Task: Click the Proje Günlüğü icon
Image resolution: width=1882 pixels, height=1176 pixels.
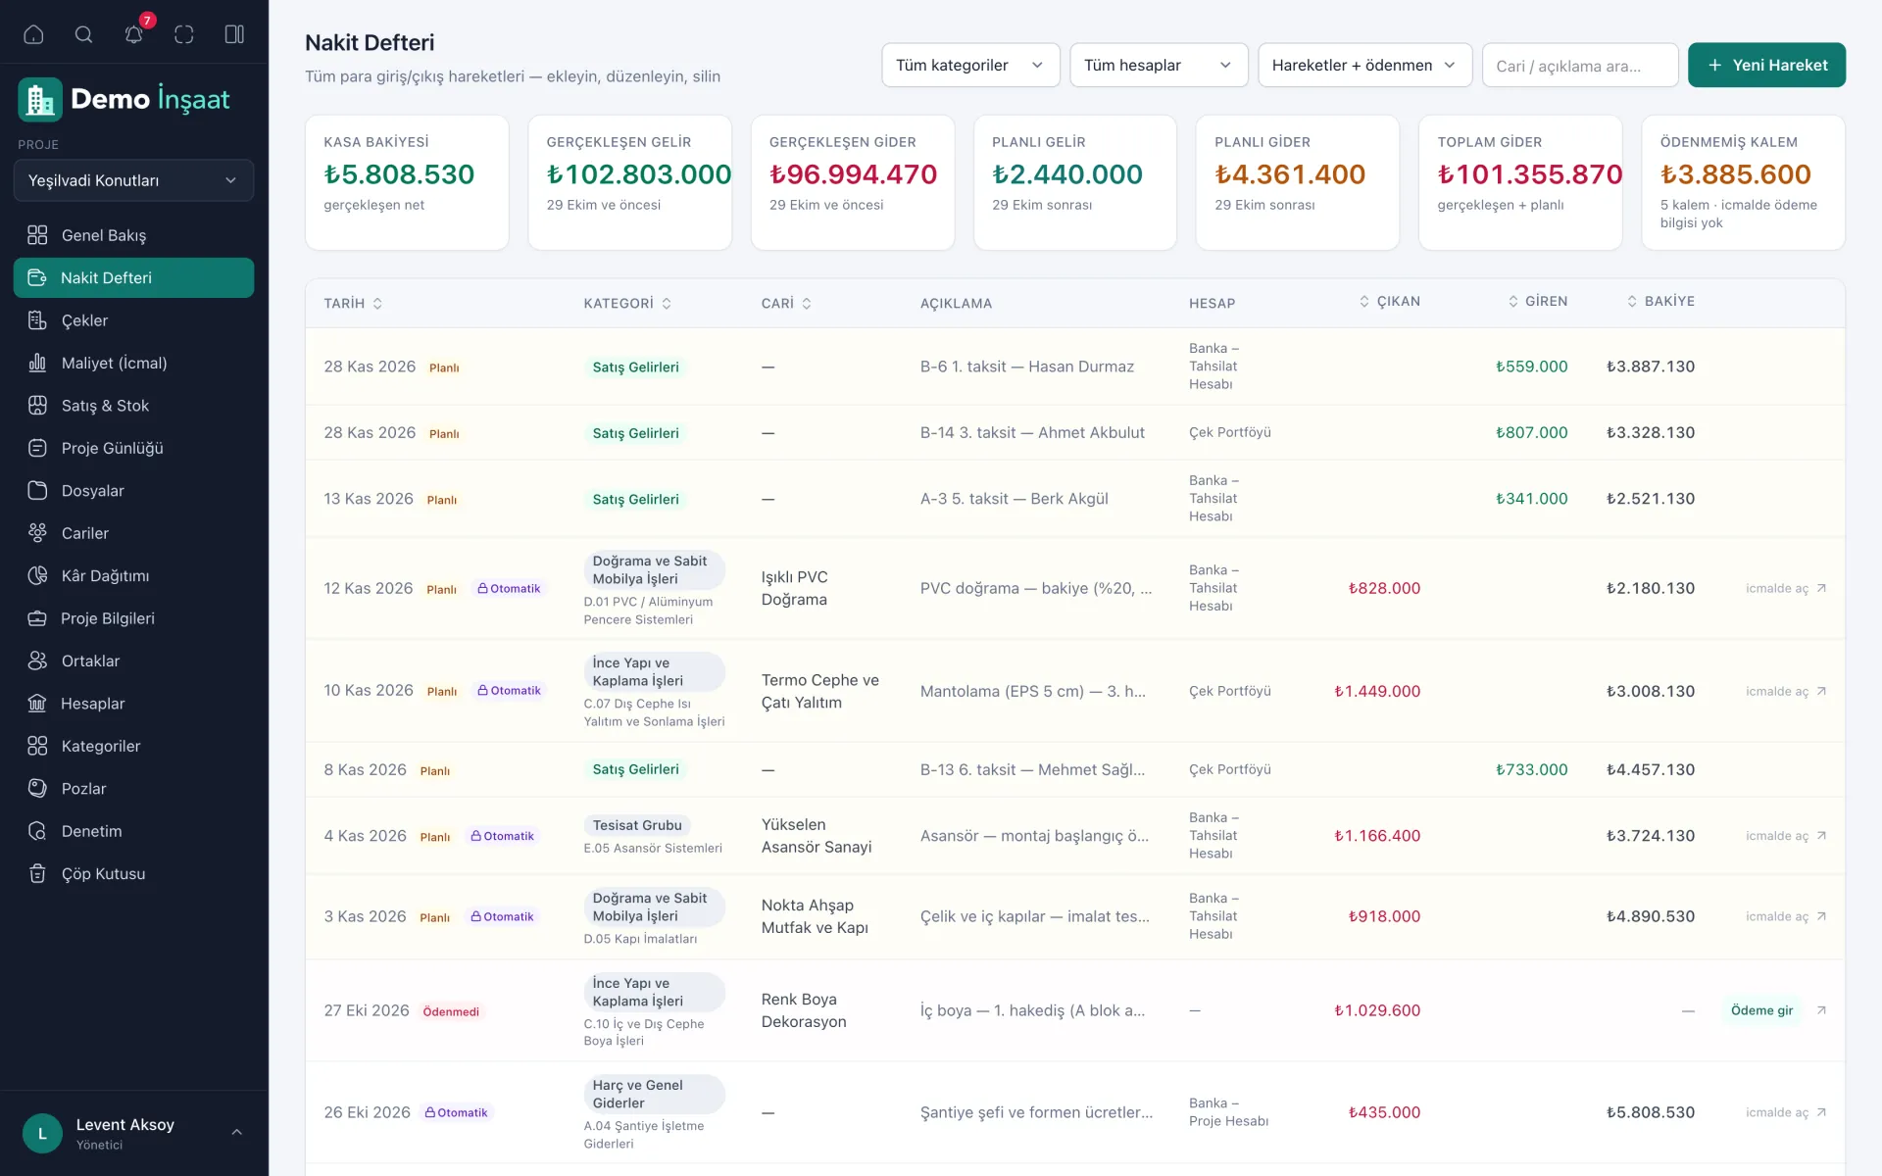Action: [37, 448]
